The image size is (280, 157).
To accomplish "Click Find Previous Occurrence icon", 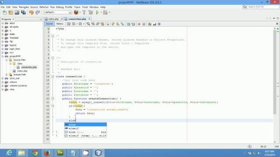I will 93,24.
